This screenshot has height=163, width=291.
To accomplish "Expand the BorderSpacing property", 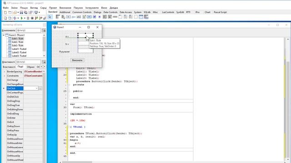I will pos(4,72).
